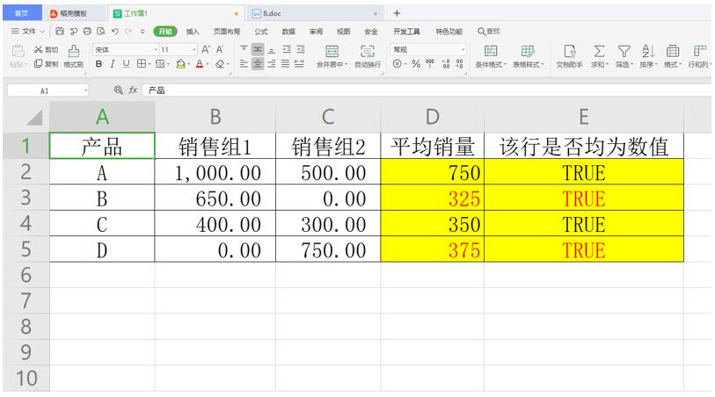
Task: Click the zoom magnifier beside fx
Action: [118, 90]
